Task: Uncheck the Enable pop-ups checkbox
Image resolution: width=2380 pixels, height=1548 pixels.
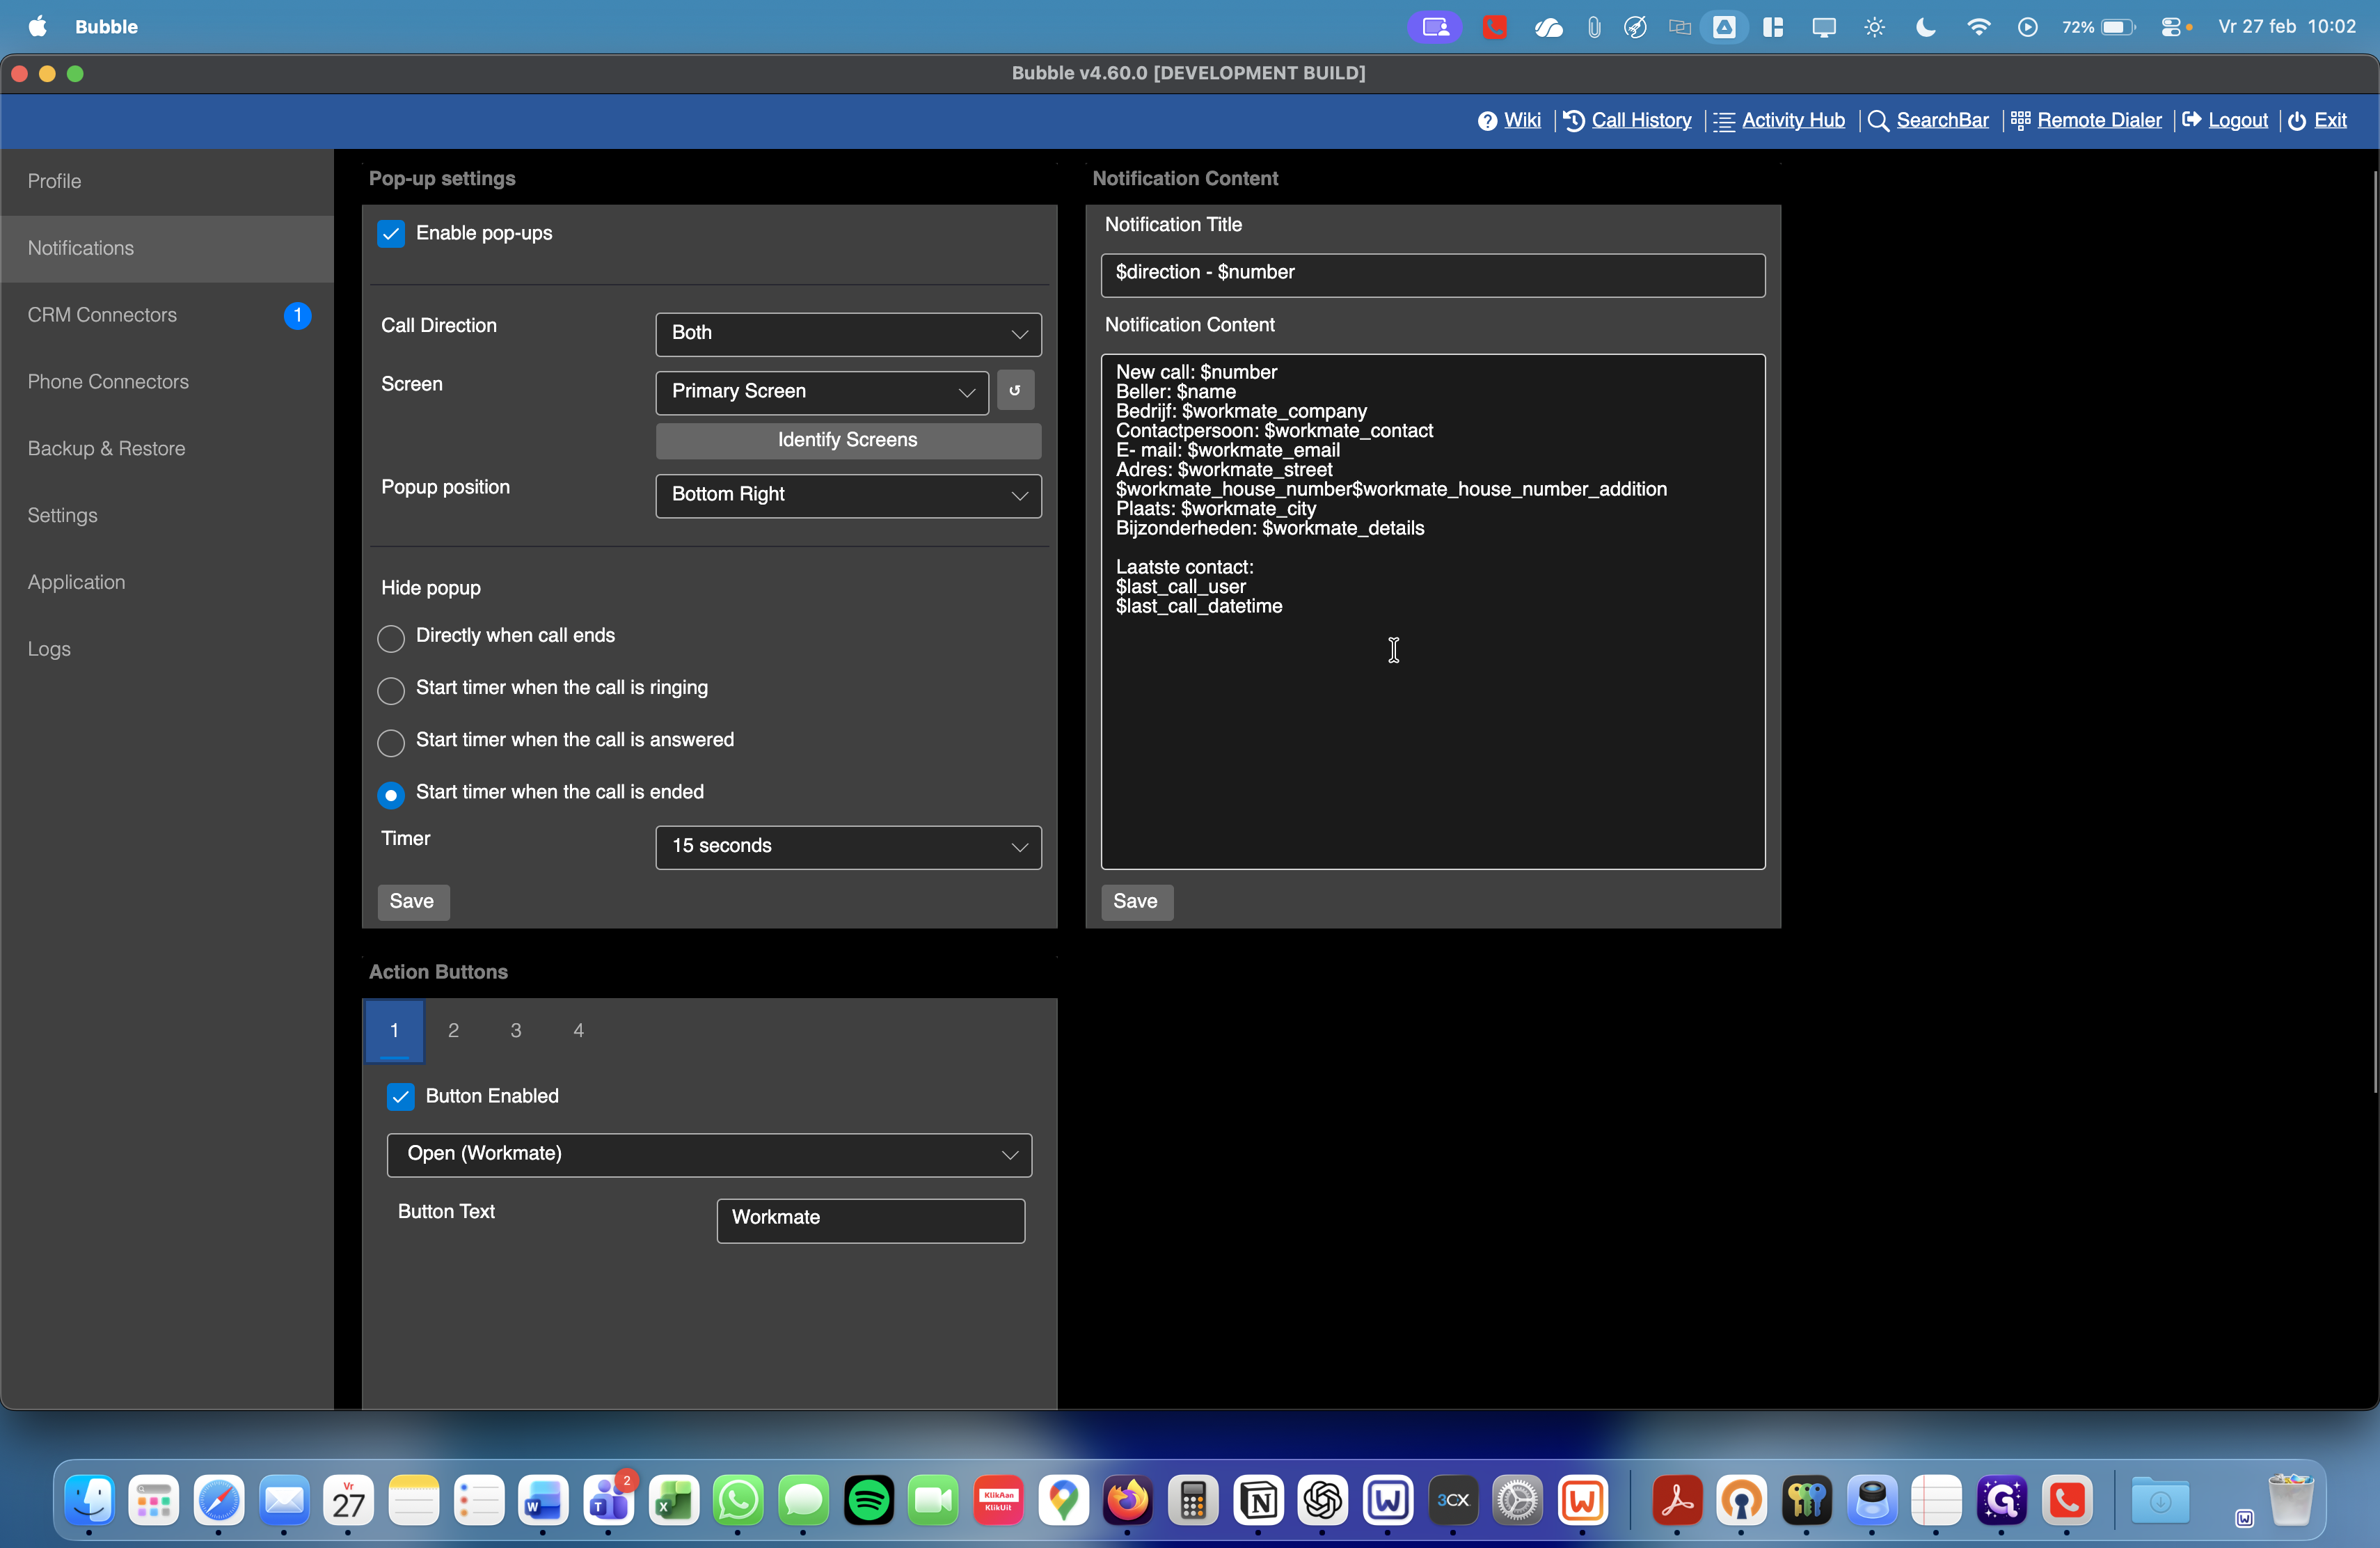Action: (x=391, y=234)
